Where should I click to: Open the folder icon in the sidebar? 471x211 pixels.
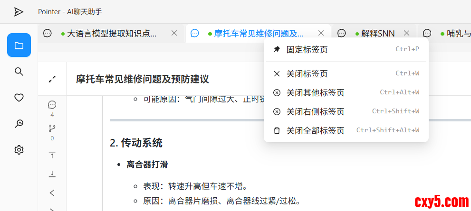point(19,46)
